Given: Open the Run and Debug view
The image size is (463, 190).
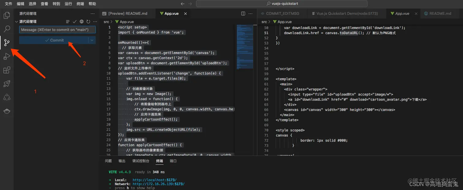Looking at the screenshot, I should tap(7, 57).
